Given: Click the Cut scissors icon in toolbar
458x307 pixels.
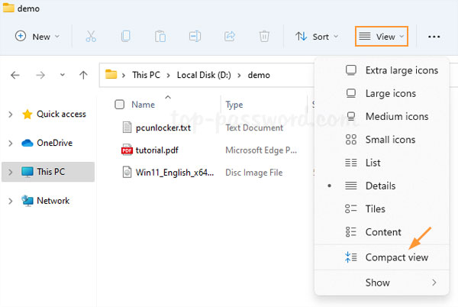Looking at the screenshot, I should [91, 36].
